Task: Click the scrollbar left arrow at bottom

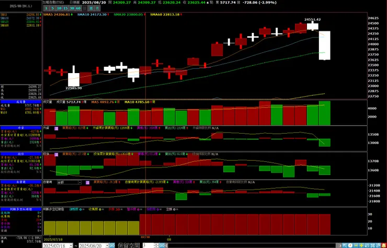Action: pos(167,246)
